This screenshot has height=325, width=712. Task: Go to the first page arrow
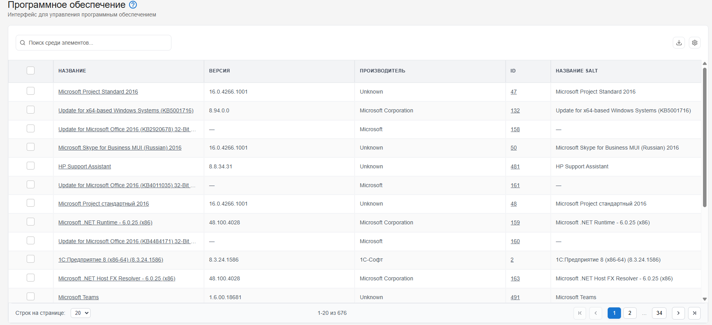tap(580, 313)
